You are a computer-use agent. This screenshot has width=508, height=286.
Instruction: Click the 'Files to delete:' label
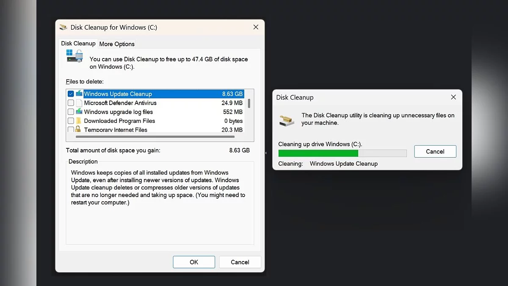pos(85,81)
